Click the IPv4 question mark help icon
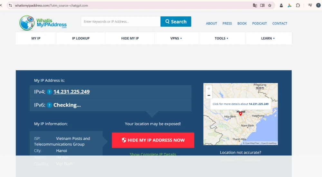The width and height of the screenshot is (322, 177). (49, 92)
